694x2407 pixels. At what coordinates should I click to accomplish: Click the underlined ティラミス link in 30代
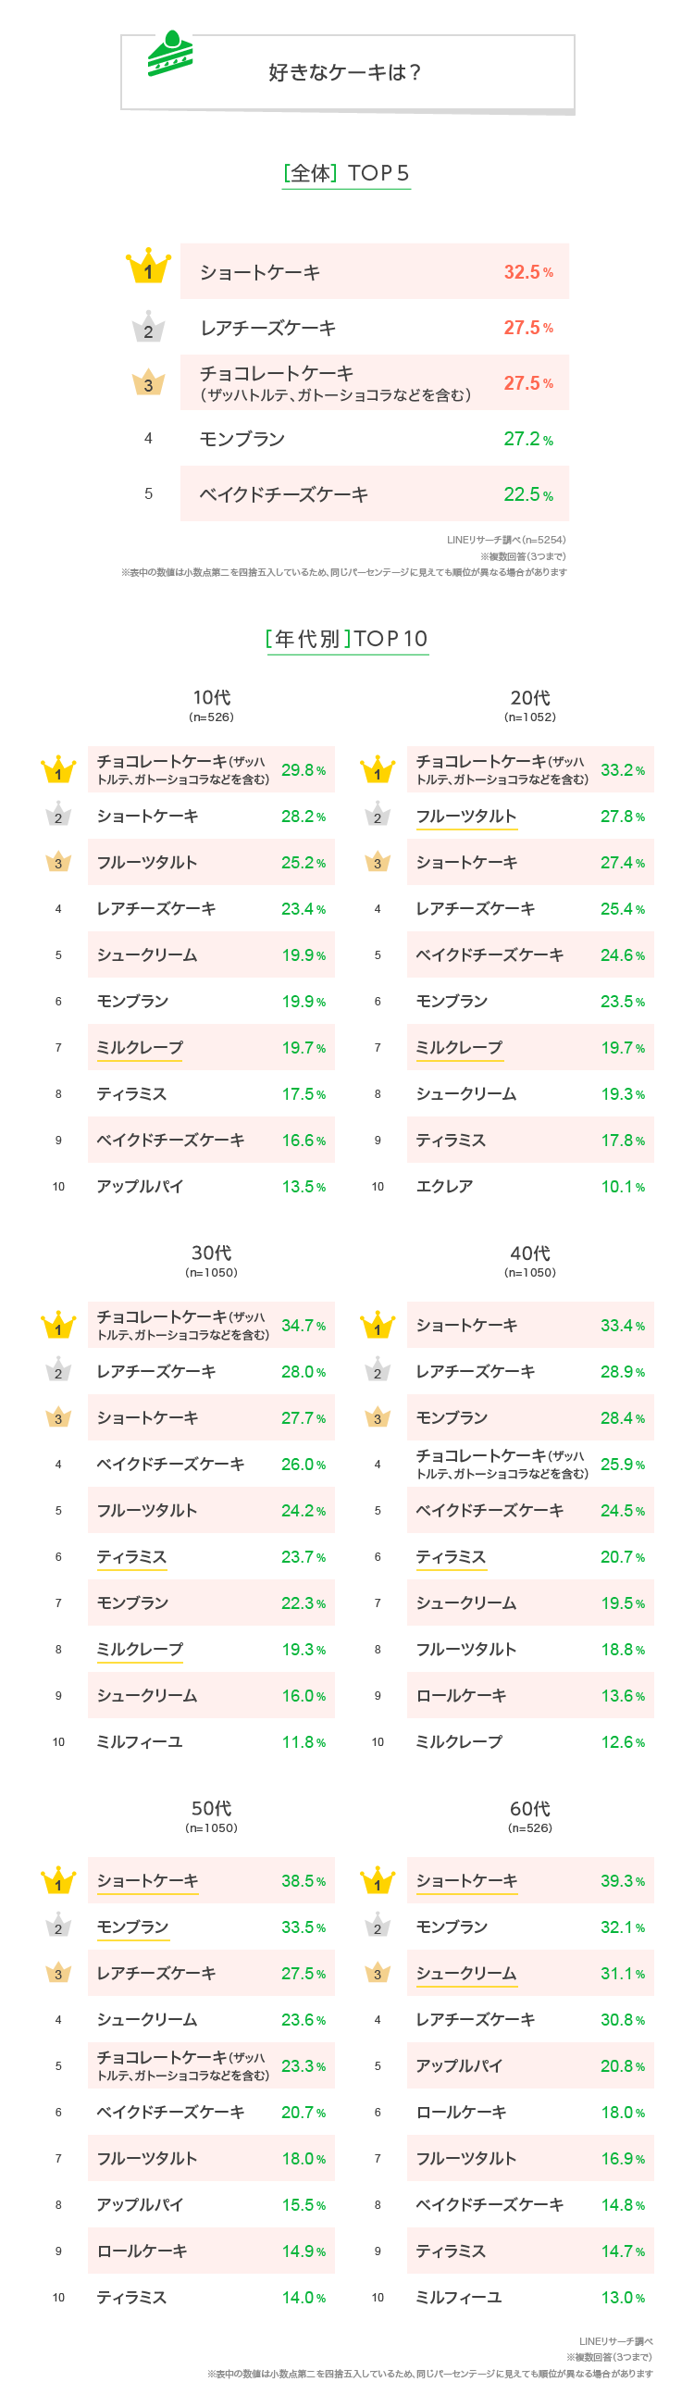131,1557
